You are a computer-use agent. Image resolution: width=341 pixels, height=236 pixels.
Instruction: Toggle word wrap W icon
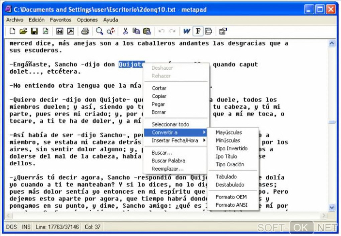coord(187,31)
